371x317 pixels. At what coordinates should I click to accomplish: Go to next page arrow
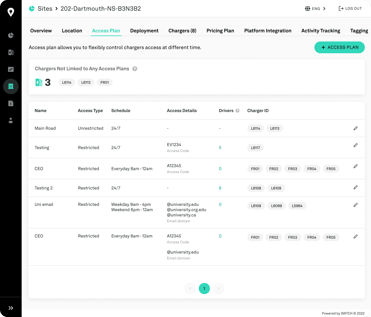[x=219, y=289]
